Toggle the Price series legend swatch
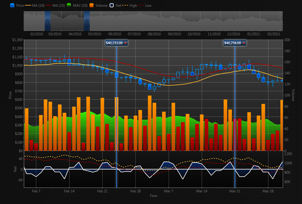The image size is (302, 204). pos(13,5)
